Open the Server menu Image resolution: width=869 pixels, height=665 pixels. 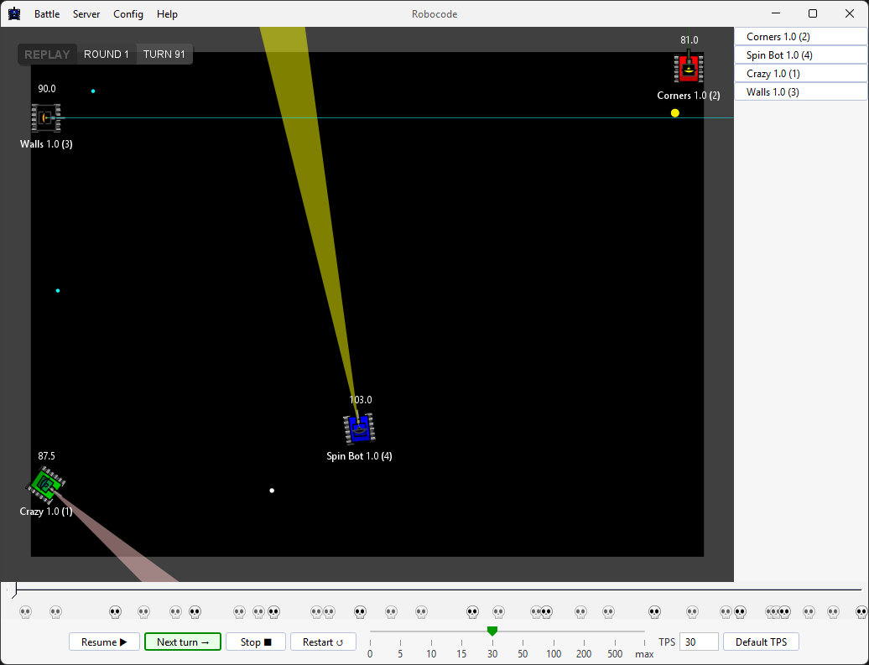86,14
